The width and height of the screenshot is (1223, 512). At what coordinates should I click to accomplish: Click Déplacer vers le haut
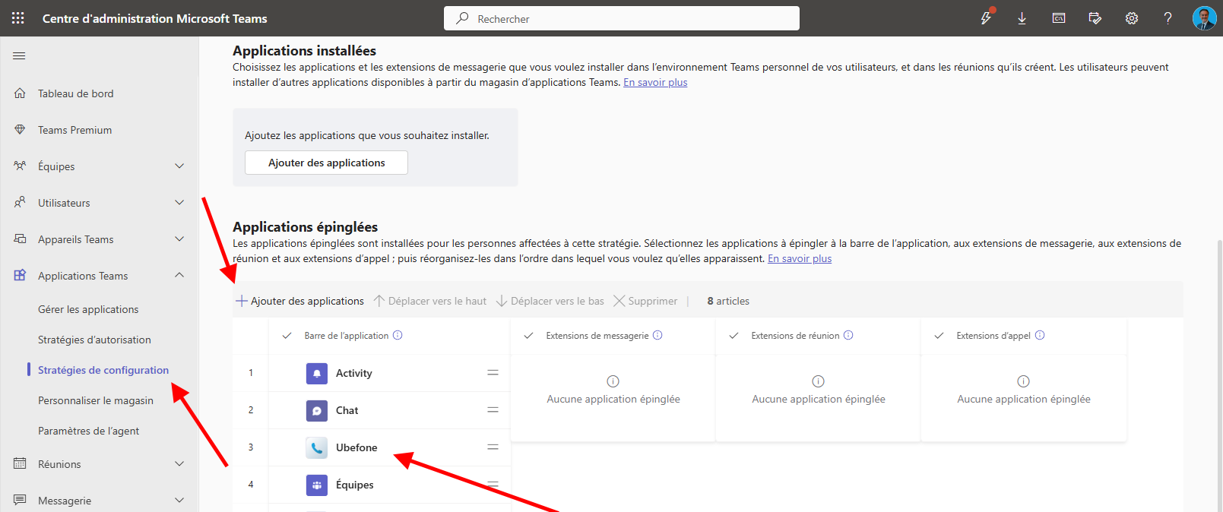click(430, 301)
